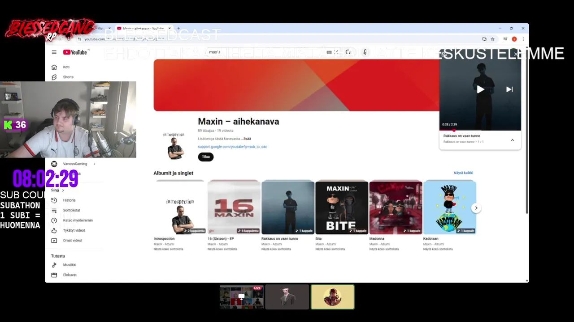
Task: Click Näytä koko soittolista under Kadotaan
Action: tap(438, 249)
